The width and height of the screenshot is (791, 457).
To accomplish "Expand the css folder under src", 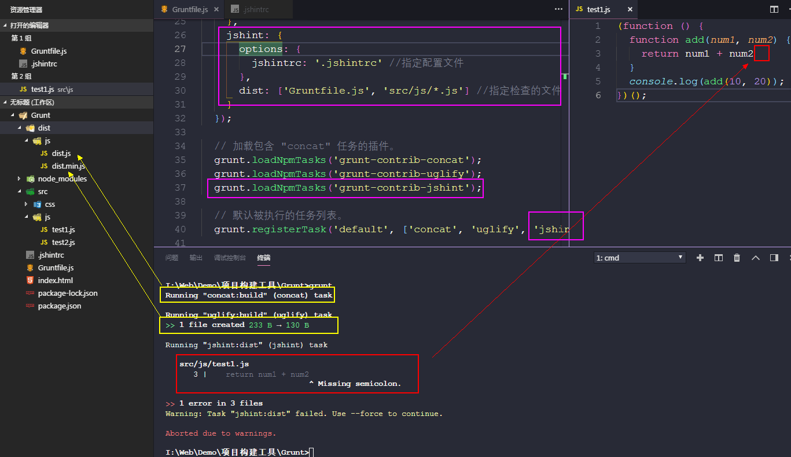I will point(26,205).
